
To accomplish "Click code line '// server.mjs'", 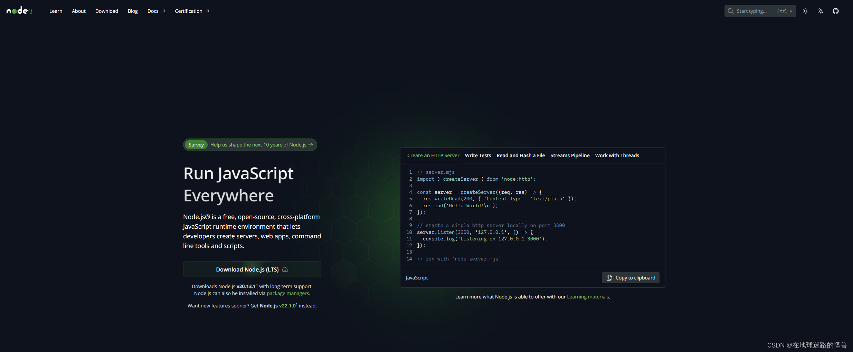I will click(436, 172).
